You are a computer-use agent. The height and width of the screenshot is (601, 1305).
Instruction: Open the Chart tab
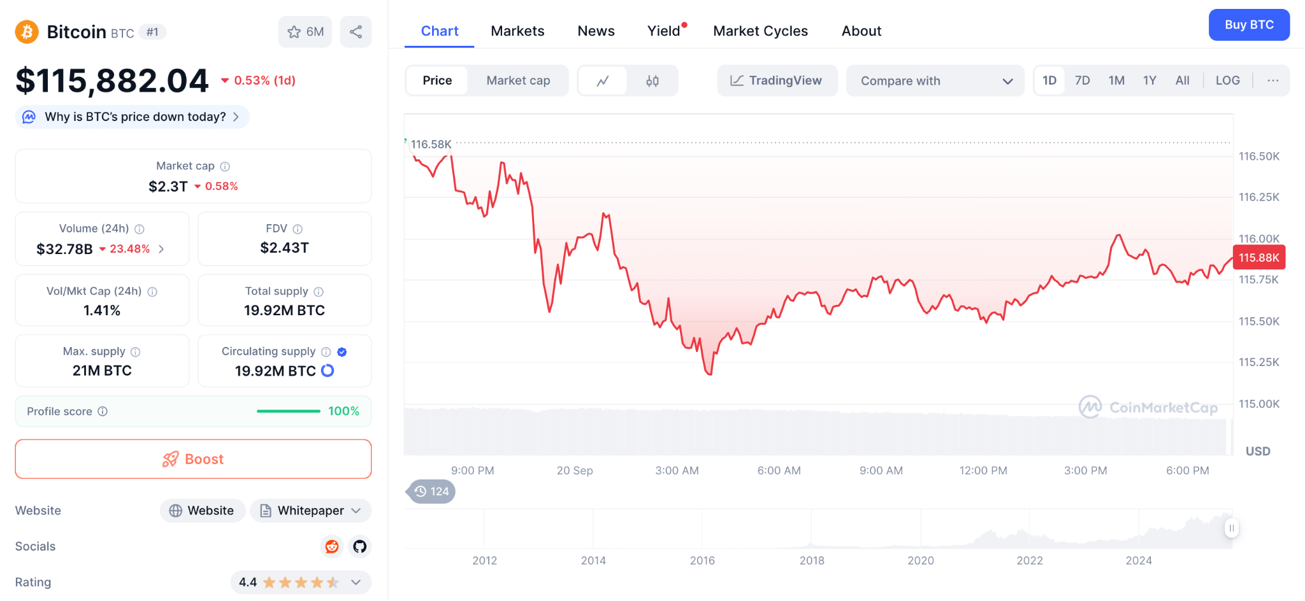click(x=440, y=31)
